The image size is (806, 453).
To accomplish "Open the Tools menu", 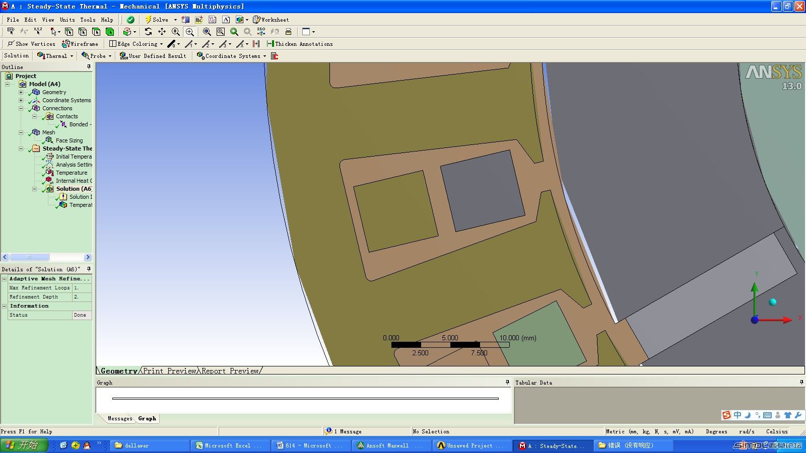I will click(88, 20).
